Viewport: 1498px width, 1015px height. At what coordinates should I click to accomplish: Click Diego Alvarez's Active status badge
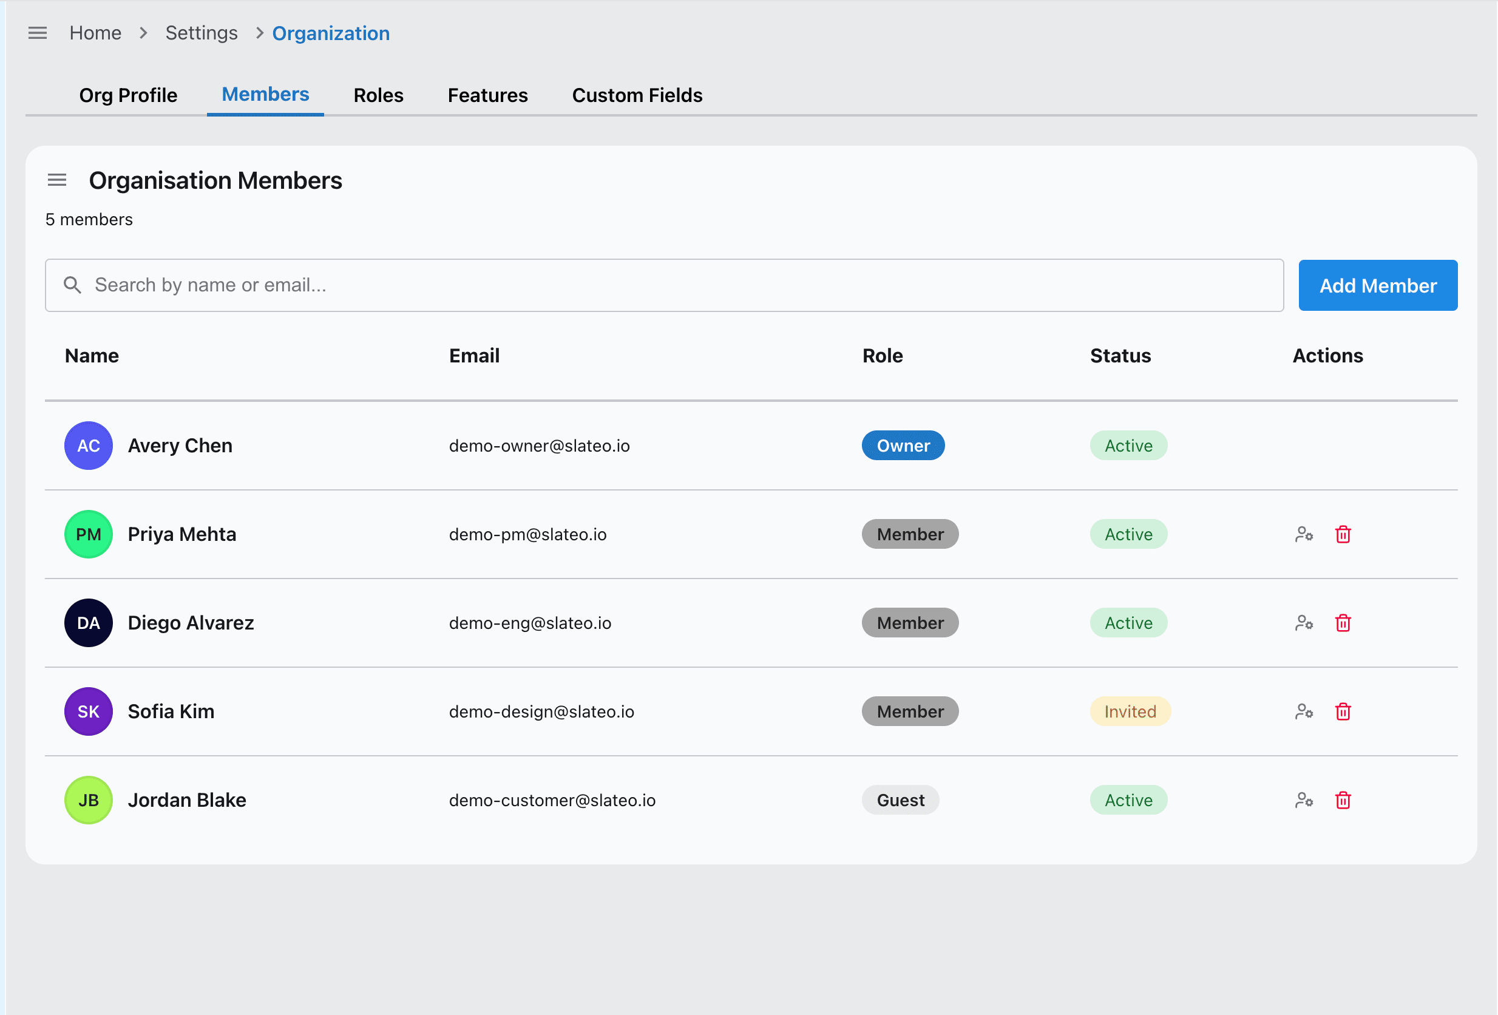pyautogui.click(x=1128, y=623)
